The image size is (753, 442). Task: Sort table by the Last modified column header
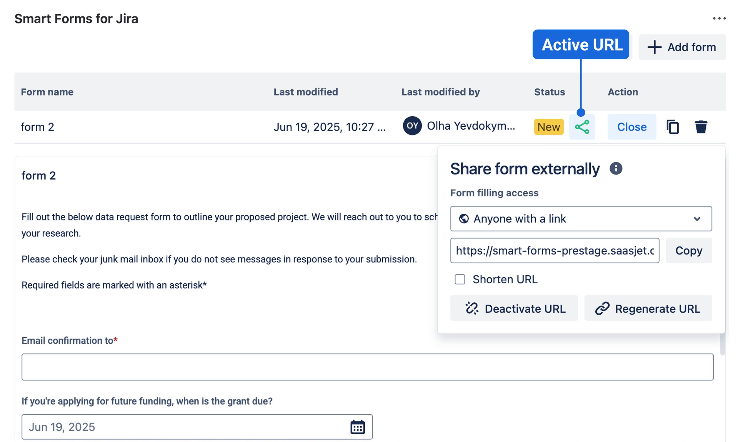click(306, 92)
